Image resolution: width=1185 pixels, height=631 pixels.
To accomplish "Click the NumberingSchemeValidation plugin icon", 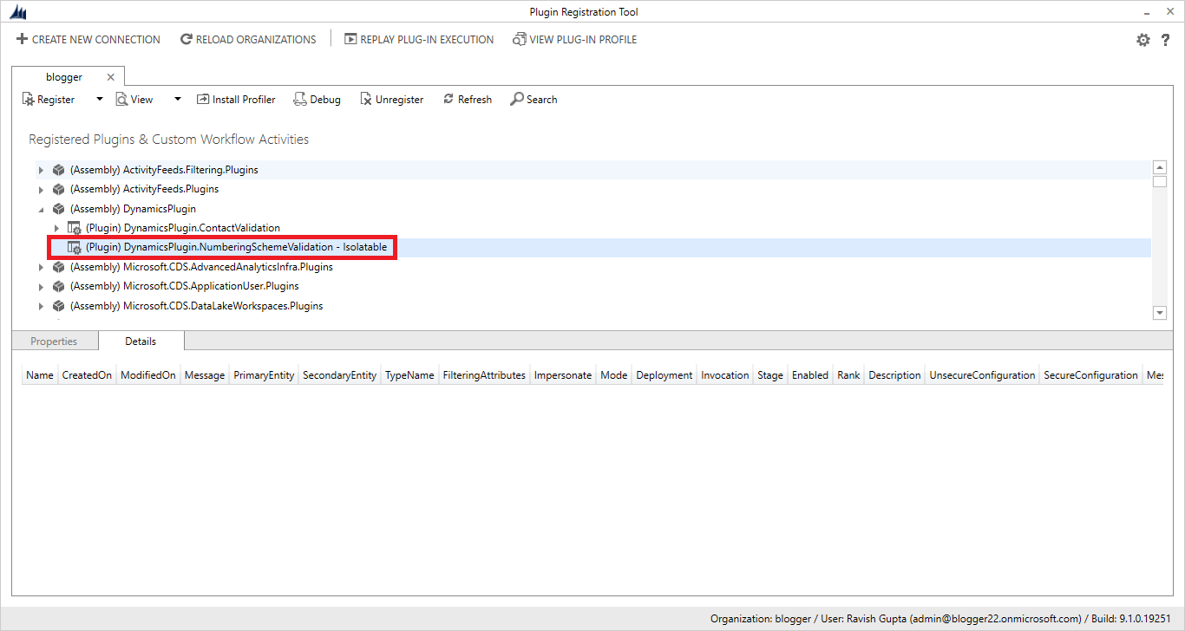I will coord(74,248).
